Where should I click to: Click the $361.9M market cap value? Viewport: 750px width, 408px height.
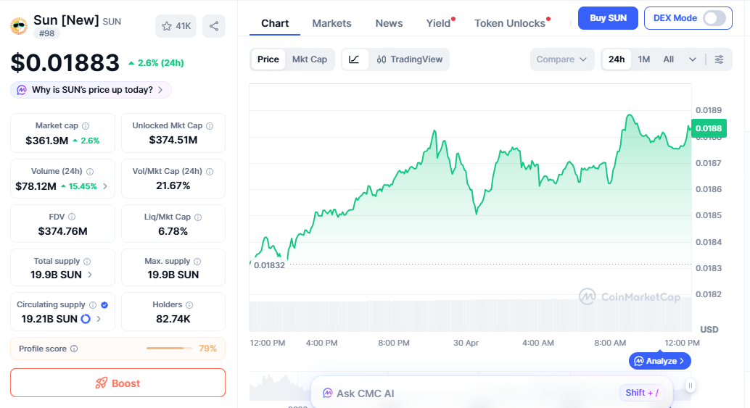point(47,141)
